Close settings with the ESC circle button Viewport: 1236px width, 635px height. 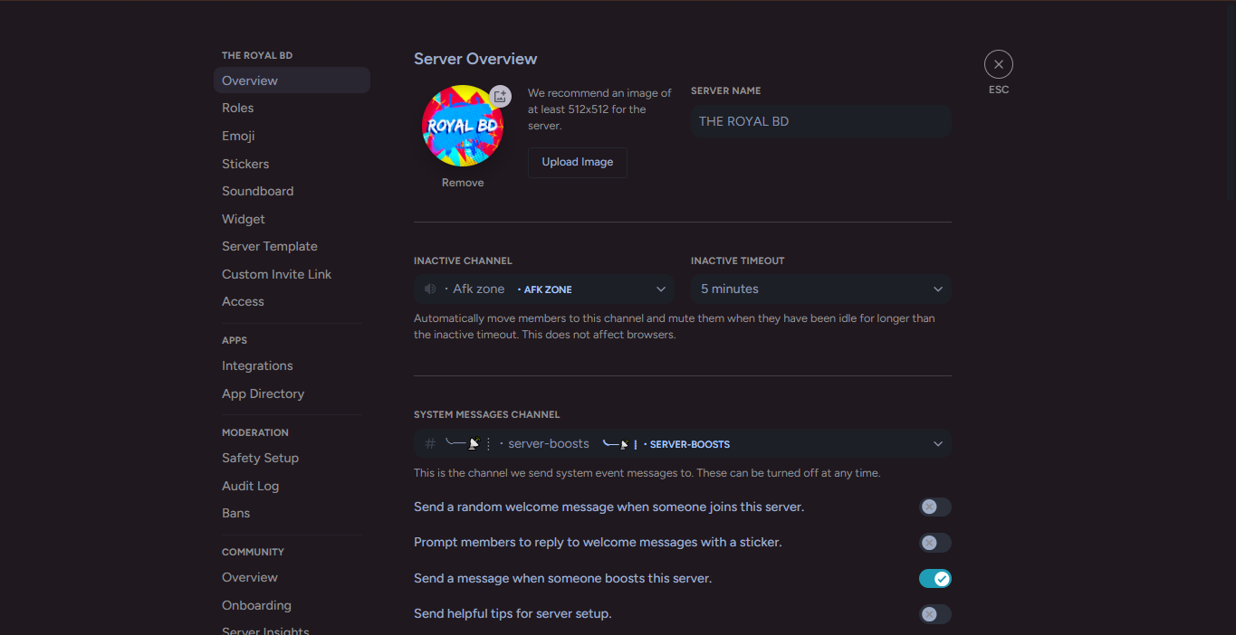999,64
